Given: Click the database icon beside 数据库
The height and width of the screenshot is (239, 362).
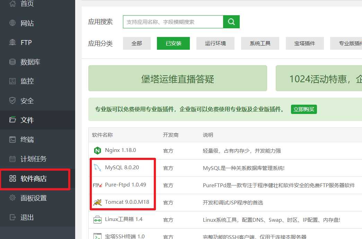Looking at the screenshot, I should point(12,62).
